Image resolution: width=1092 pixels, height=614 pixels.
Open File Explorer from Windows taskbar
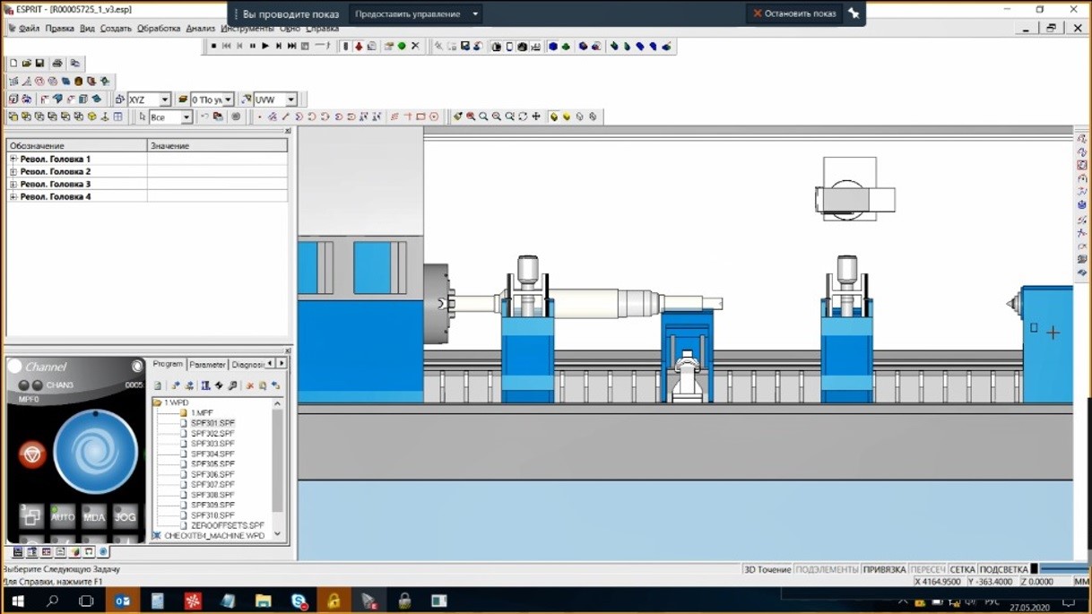(263, 601)
